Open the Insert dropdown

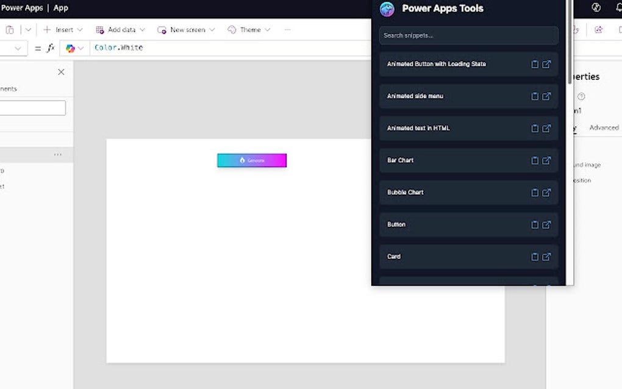(x=63, y=29)
